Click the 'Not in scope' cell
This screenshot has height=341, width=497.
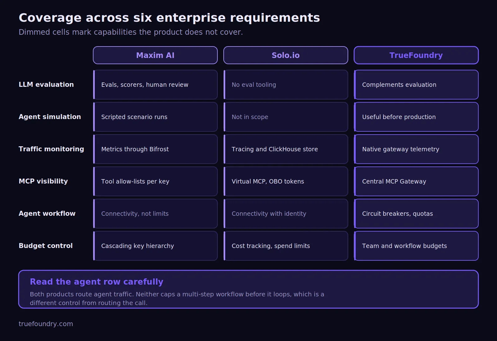pyautogui.click(x=286, y=117)
